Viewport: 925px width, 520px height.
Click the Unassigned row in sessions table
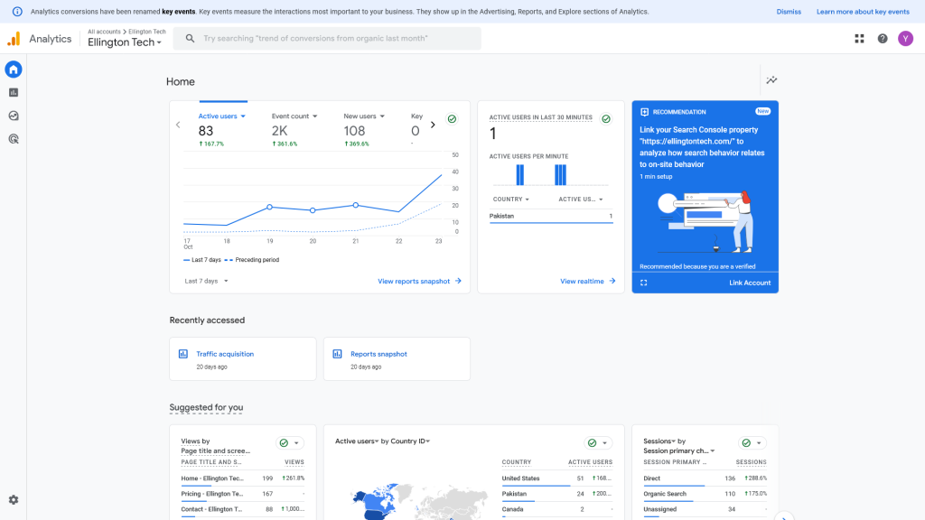tap(705, 509)
